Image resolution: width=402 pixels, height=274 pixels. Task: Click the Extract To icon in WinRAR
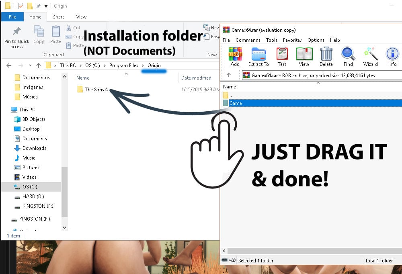coord(258,57)
